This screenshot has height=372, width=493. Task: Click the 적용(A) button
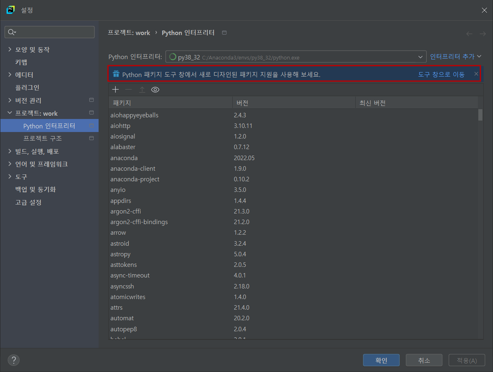(x=467, y=360)
